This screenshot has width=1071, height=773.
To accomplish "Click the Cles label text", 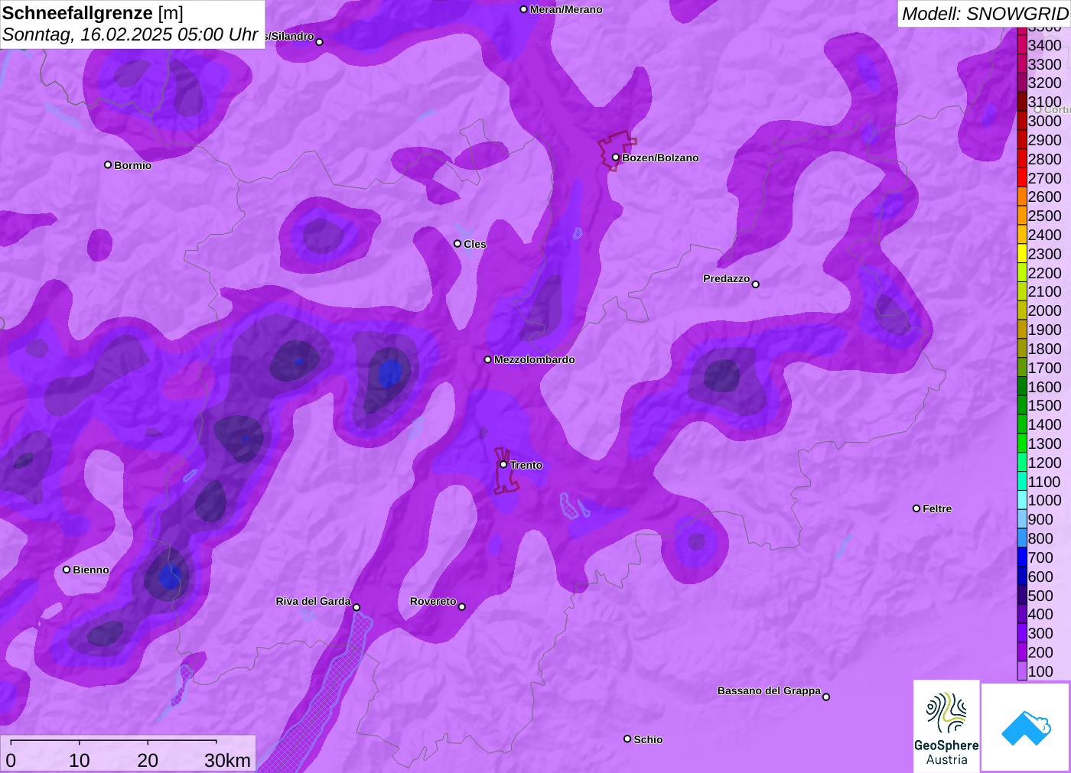I will [x=475, y=244].
